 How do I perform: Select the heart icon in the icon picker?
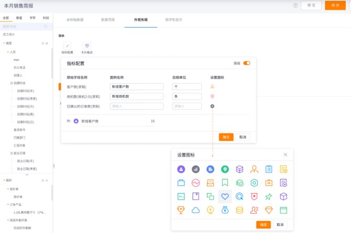coord(225,197)
